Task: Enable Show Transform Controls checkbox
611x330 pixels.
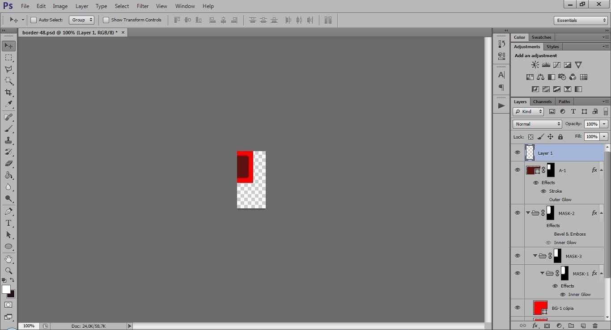Action: coord(106,20)
